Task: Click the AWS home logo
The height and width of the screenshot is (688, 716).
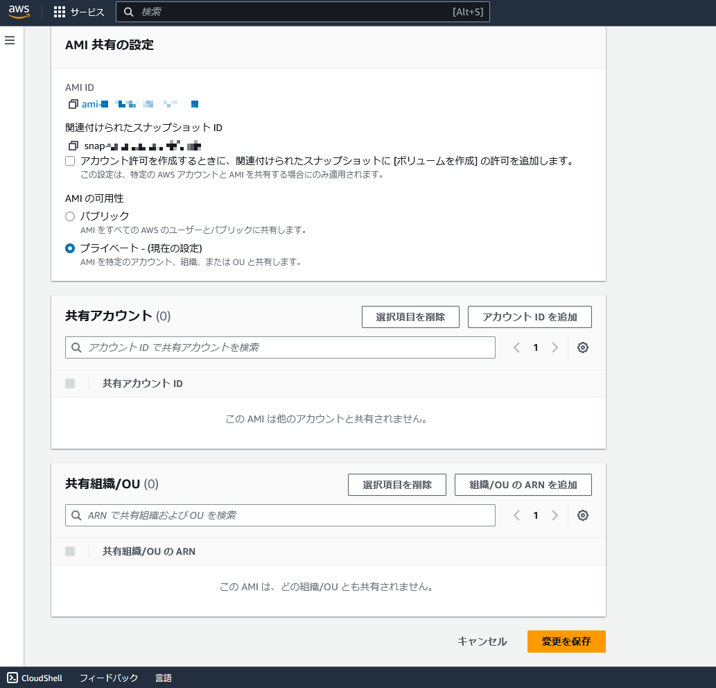Action: 19,11
